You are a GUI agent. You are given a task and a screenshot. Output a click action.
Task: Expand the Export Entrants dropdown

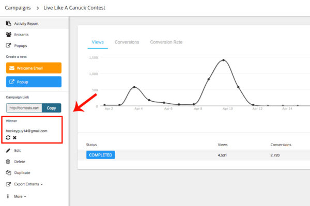tap(28, 184)
